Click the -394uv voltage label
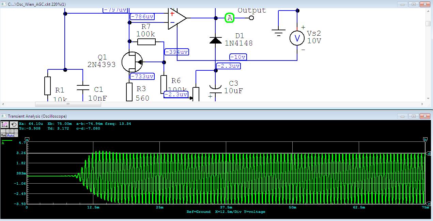Viewport: 433px width, 221px height. pyautogui.click(x=176, y=52)
